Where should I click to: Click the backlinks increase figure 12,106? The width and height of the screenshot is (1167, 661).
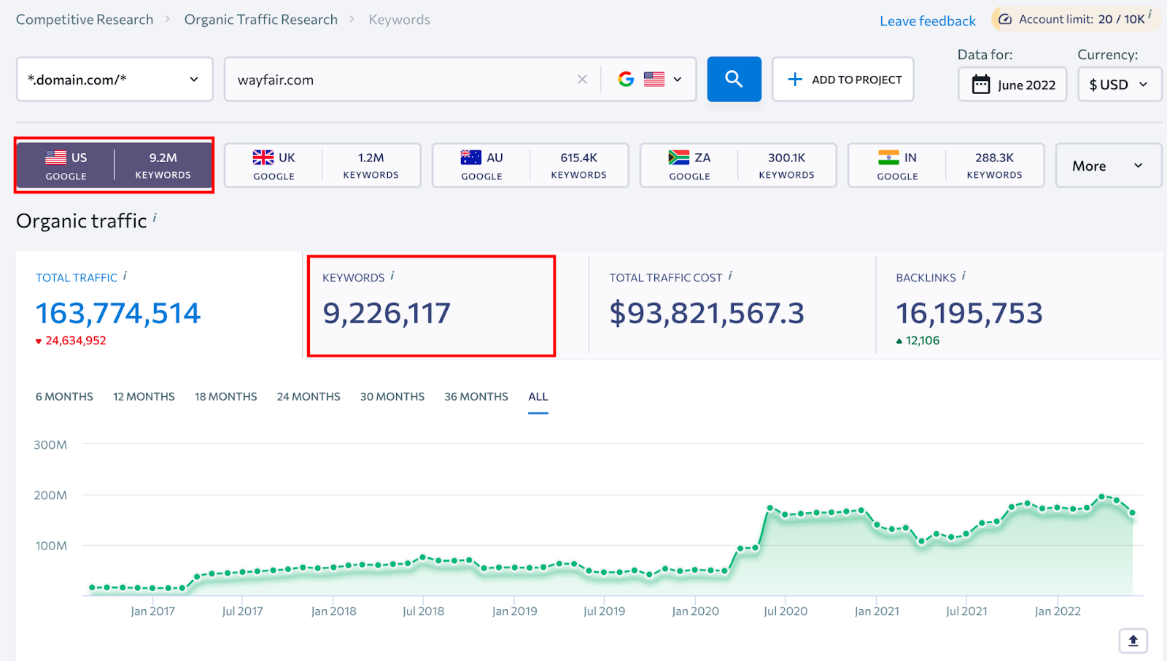click(x=923, y=341)
